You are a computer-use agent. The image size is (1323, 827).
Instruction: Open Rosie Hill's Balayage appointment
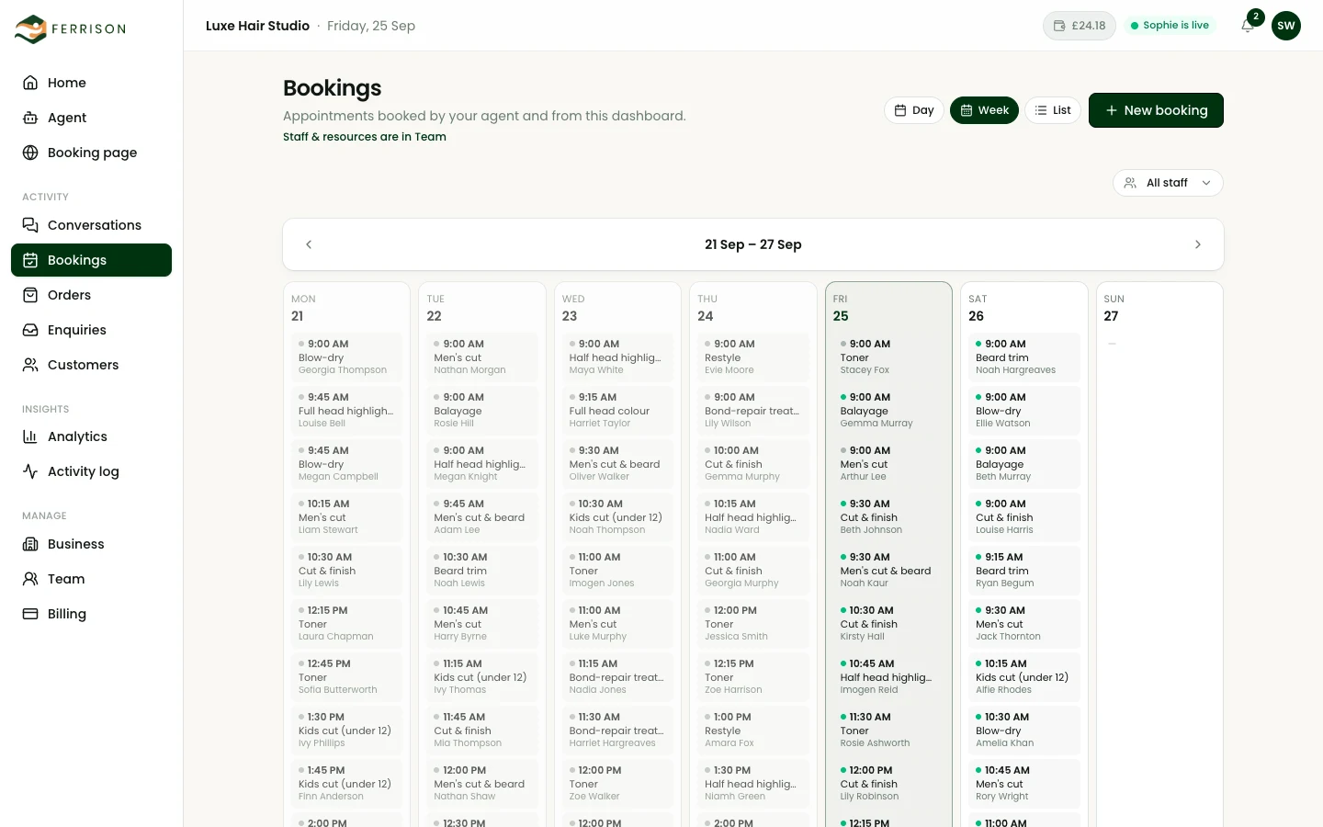tap(482, 410)
